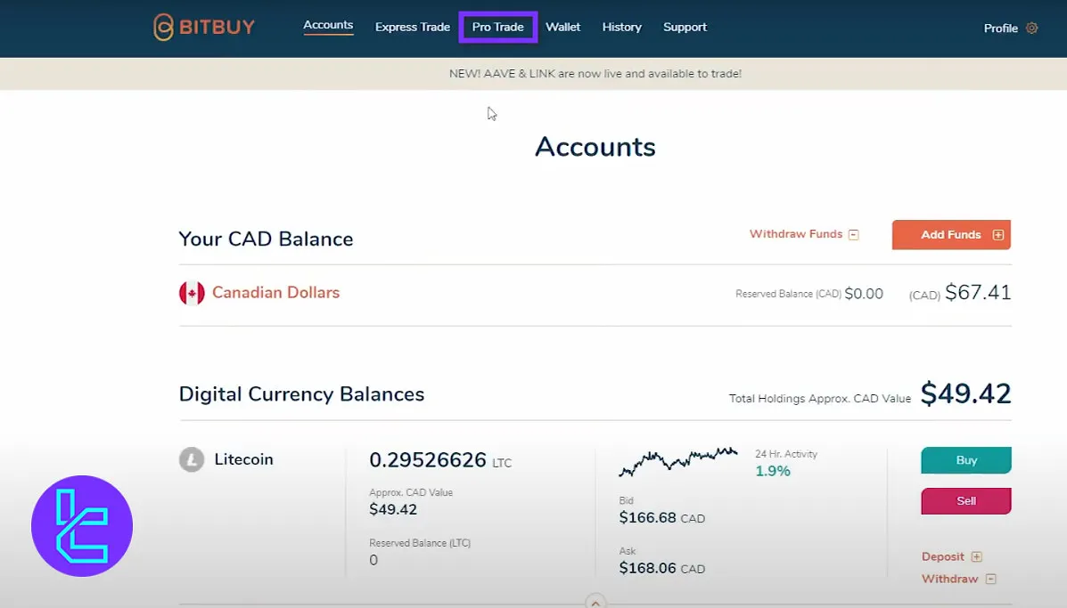Click the Canadian flag icon

coord(192,293)
